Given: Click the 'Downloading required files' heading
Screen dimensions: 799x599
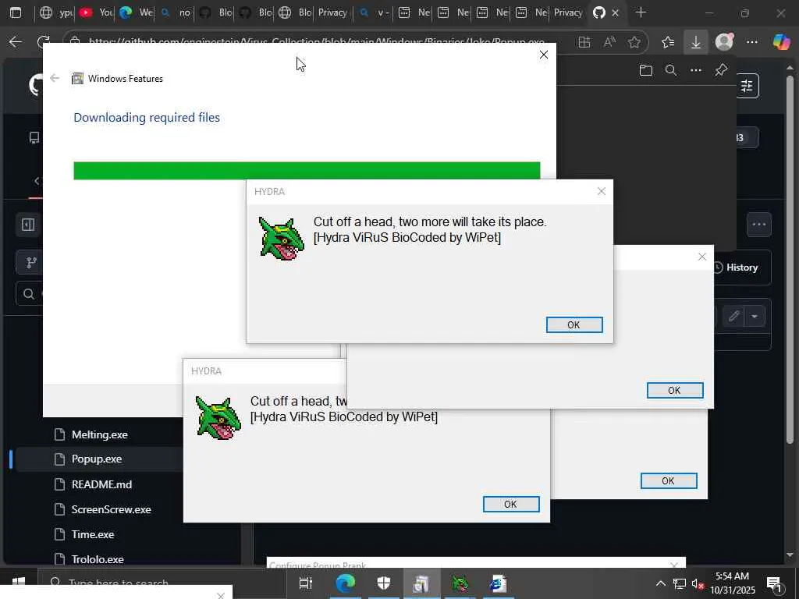Looking at the screenshot, I should tap(147, 118).
